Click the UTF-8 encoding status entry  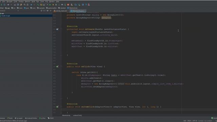pyautogui.click(x=195, y=121)
